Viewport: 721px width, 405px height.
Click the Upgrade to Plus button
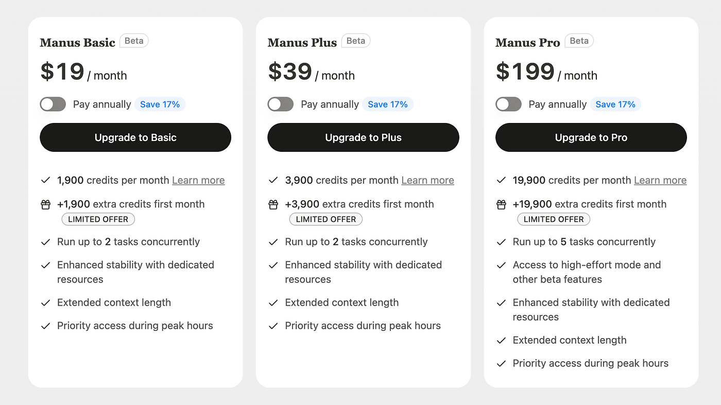363,137
